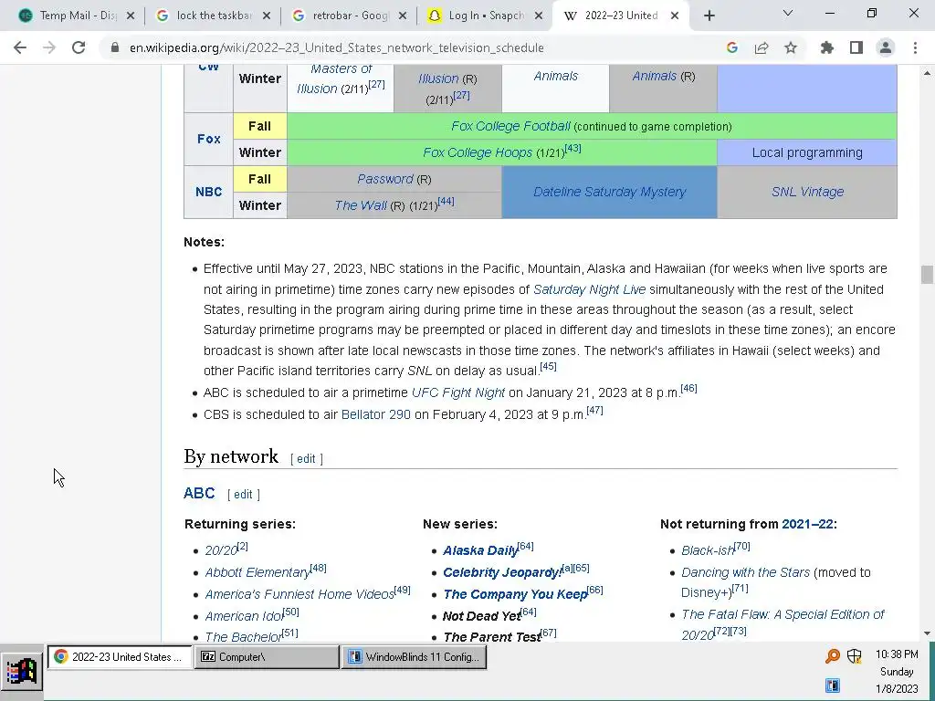This screenshot has width=935, height=701.
Task: Open Saturday Night Live link in notes
Action: tap(589, 289)
